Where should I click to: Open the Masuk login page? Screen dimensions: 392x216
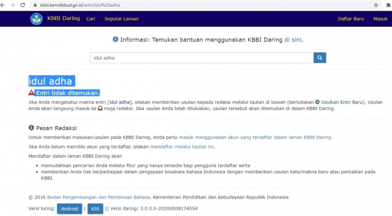(380, 19)
